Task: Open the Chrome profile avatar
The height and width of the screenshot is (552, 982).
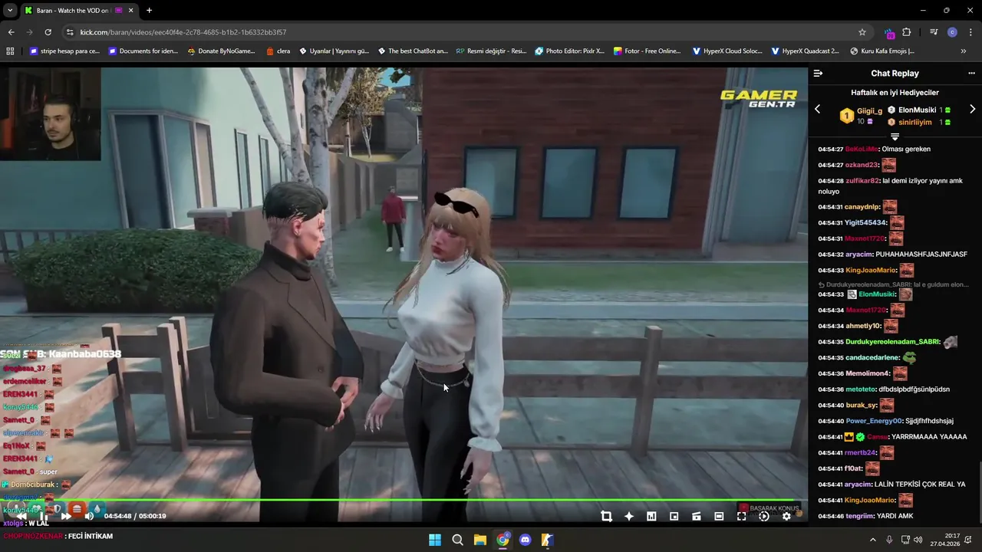Action: [952, 32]
